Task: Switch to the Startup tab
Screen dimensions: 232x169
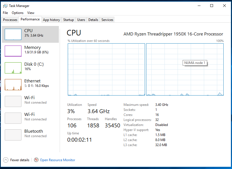Action: click(69, 20)
